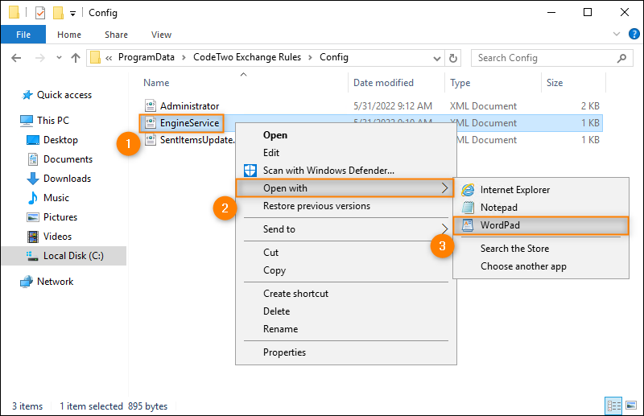Click the Back navigation arrow
Screen dimensions: 644x416
16,58
